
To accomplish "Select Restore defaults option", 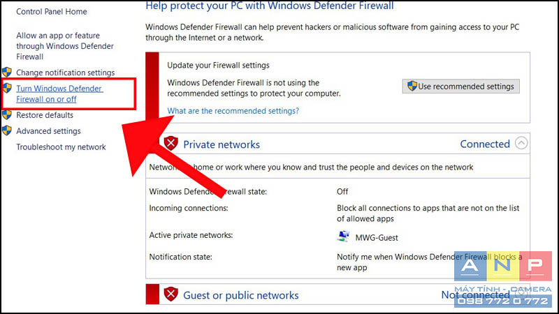I will (x=45, y=115).
